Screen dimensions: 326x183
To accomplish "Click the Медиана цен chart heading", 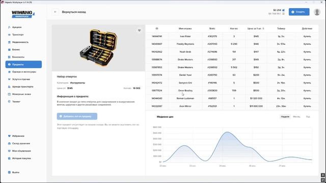I will pos(165,117).
